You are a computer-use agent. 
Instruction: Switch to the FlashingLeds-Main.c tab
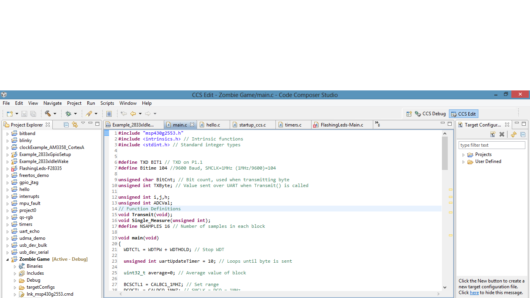[342, 125]
